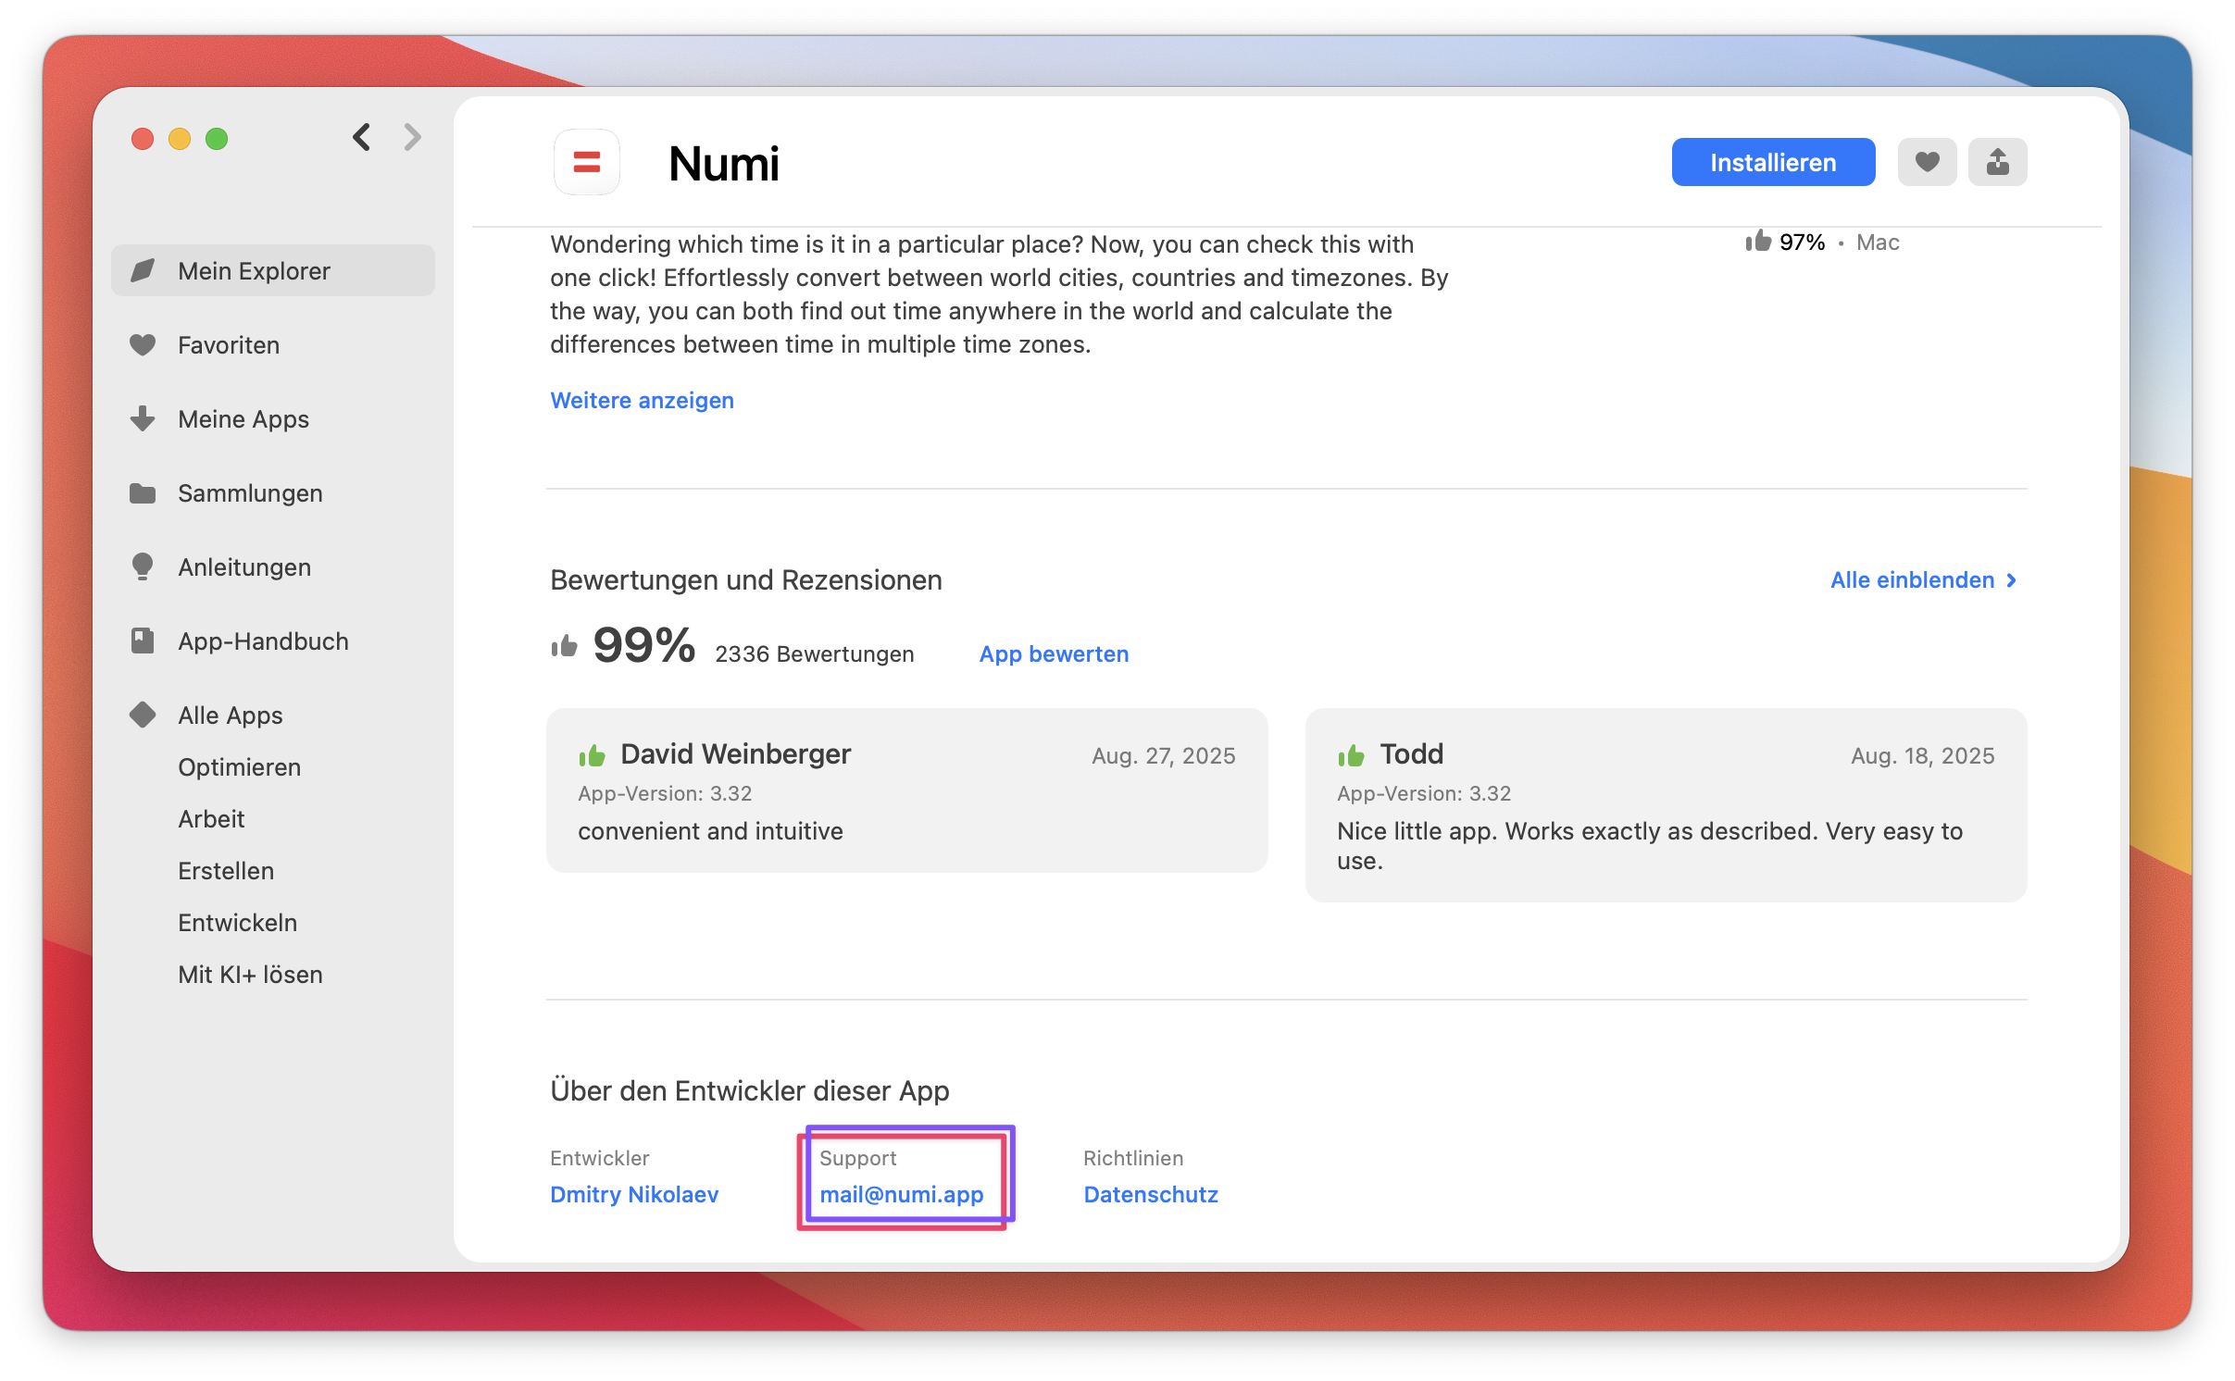Click David Weinberger's green thumbs-up icon

592,755
